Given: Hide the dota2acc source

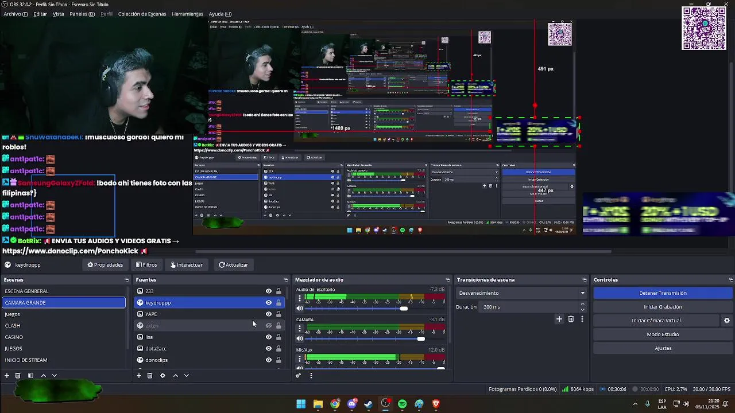Looking at the screenshot, I should pos(268,349).
